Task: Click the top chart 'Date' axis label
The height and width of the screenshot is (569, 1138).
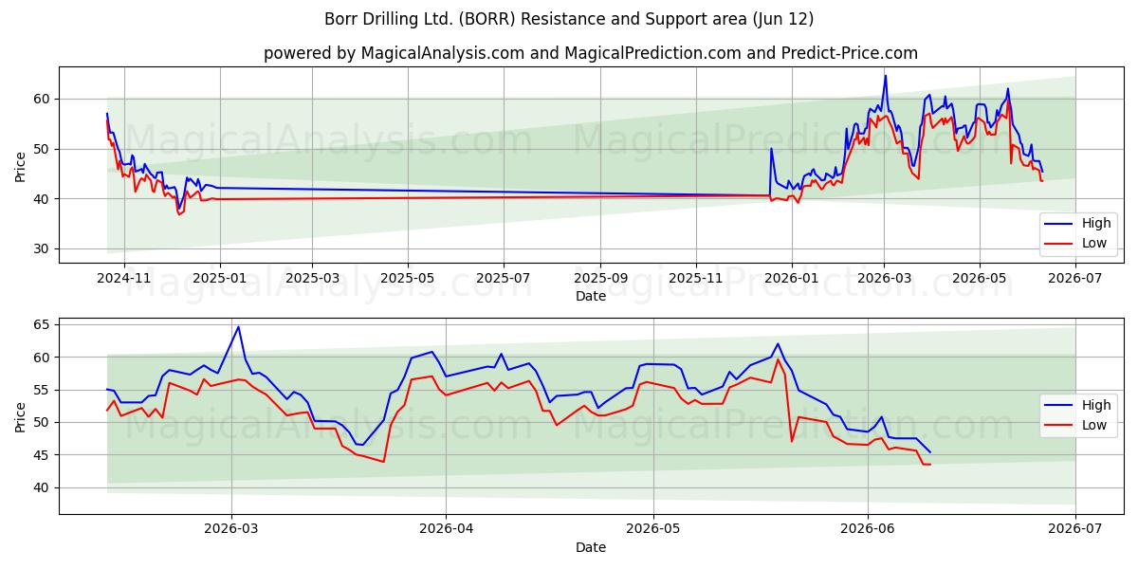Action: point(591,296)
